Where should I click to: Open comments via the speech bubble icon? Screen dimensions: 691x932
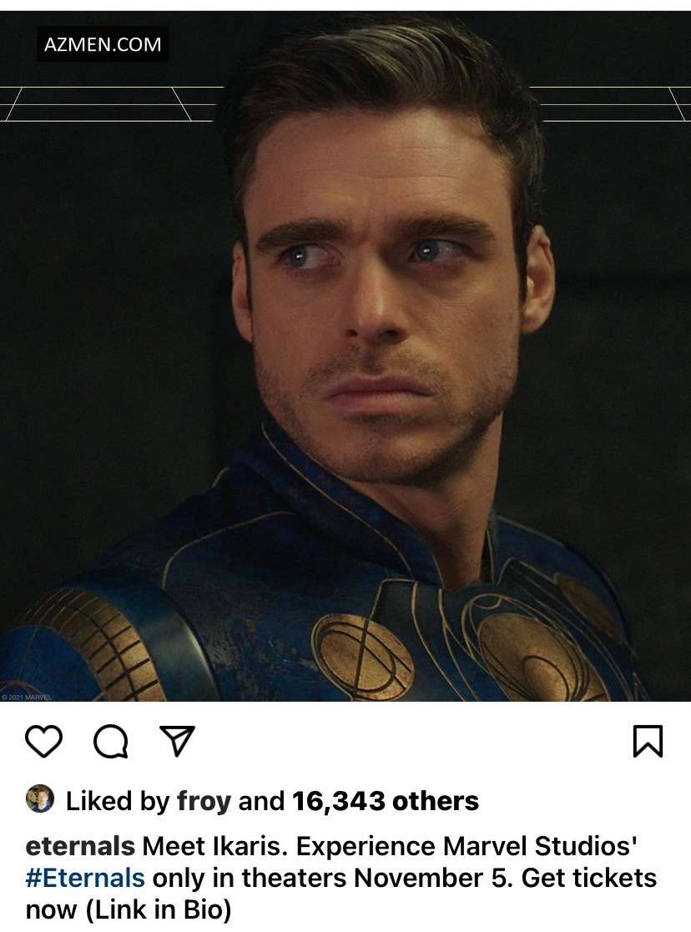click(110, 741)
